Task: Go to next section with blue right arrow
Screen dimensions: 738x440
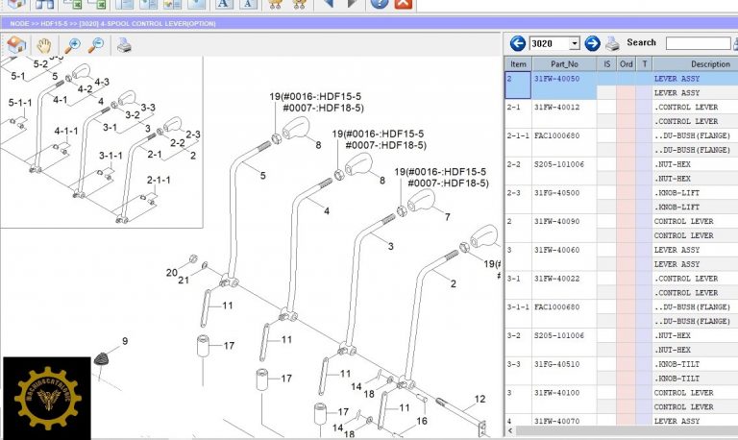Action: pos(592,43)
